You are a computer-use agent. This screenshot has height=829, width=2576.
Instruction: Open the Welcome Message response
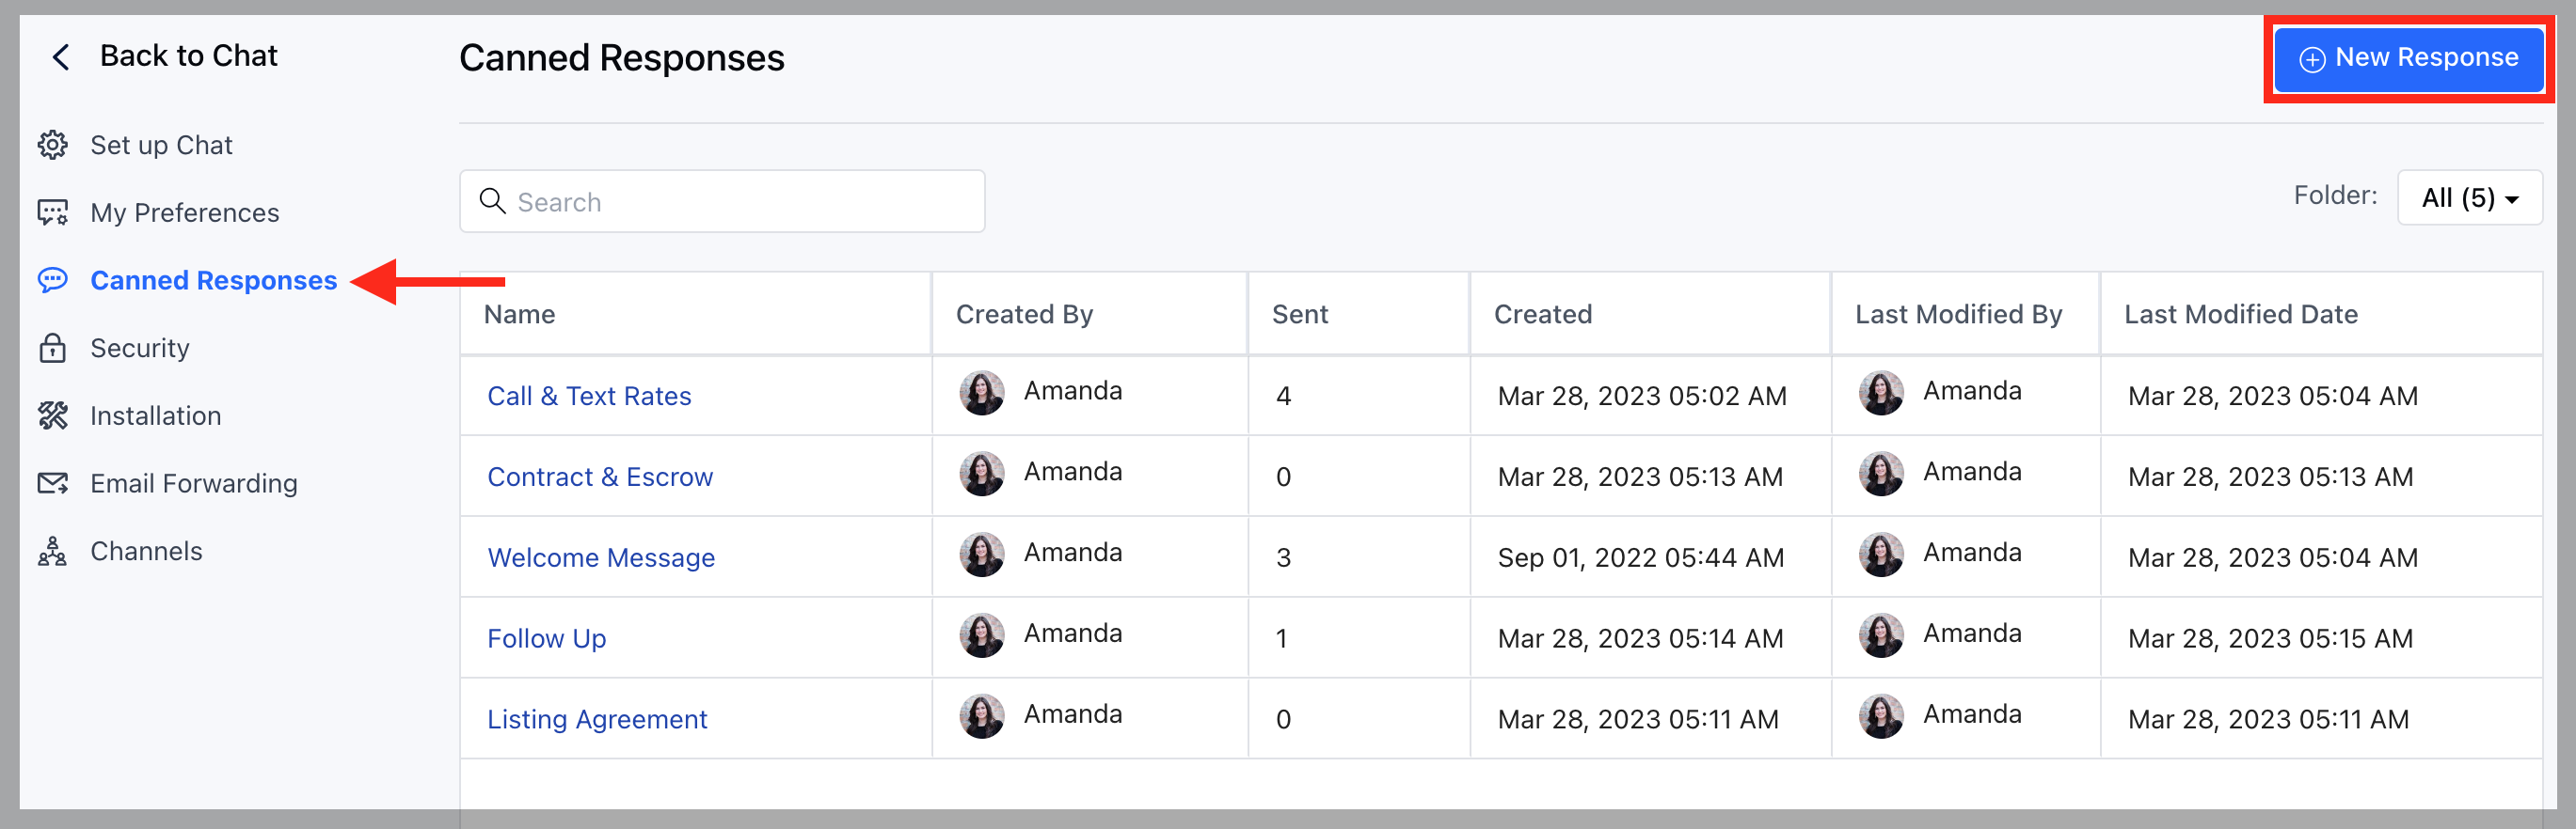601,558
